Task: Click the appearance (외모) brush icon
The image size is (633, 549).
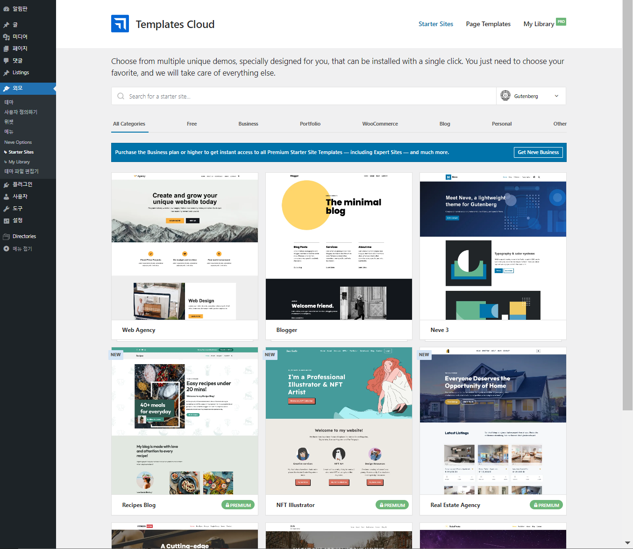Action: tap(6, 88)
